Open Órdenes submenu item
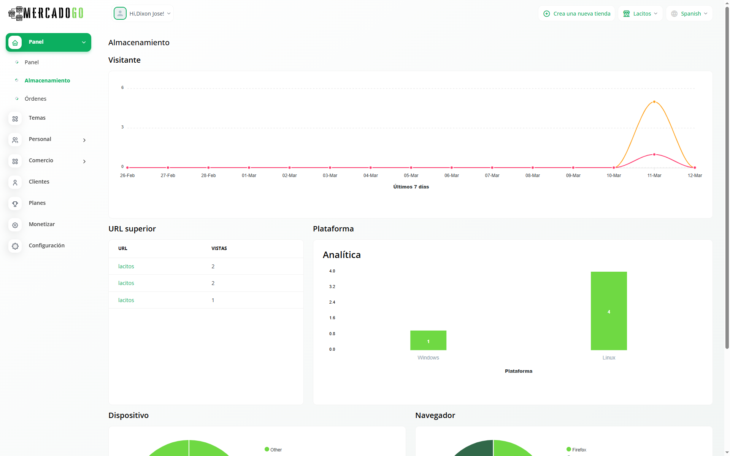The width and height of the screenshot is (730, 456). click(35, 99)
